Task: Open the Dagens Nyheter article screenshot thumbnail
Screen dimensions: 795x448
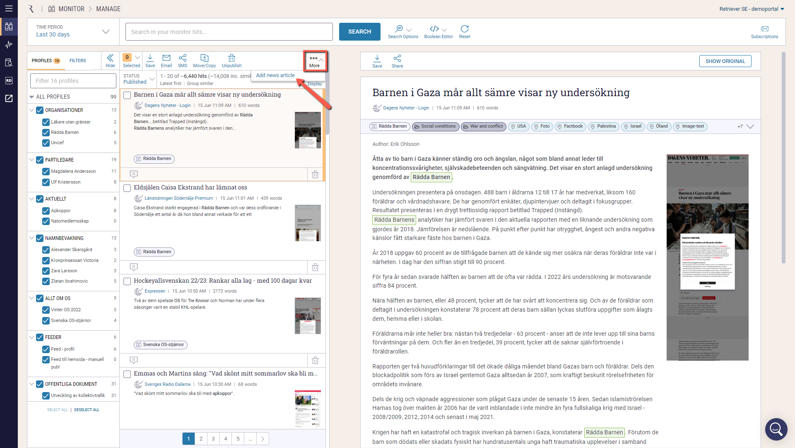Action: pyautogui.click(x=707, y=257)
